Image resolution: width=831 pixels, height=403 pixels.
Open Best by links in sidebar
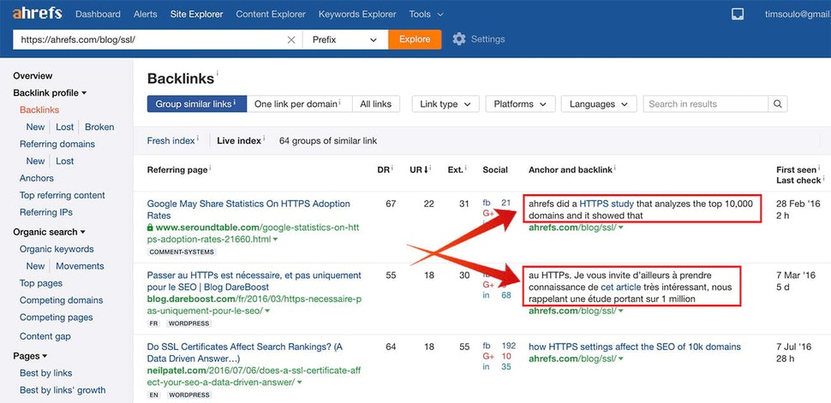(x=45, y=373)
